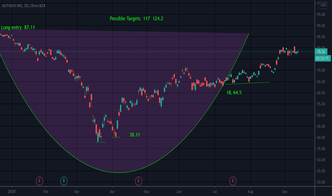Image resolution: width=332 pixels, height=196 pixels.
Task: Click the 20.00 price axis label
Action: [321, 182]
